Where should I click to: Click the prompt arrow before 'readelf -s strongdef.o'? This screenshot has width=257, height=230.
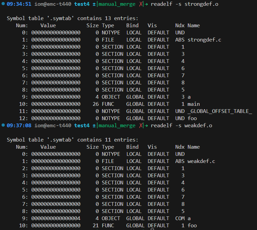pos(146,4)
